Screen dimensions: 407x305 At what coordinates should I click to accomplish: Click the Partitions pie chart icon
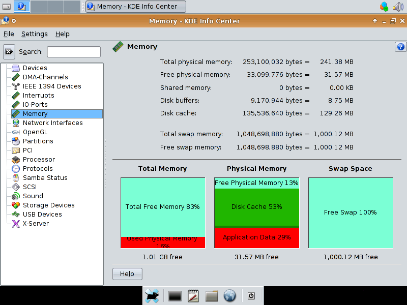(16, 141)
